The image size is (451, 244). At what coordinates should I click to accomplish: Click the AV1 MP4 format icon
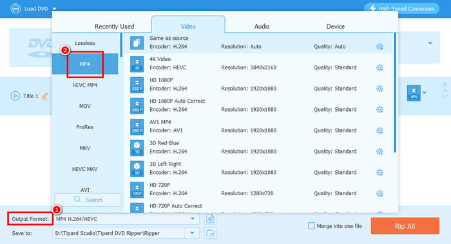point(137,126)
